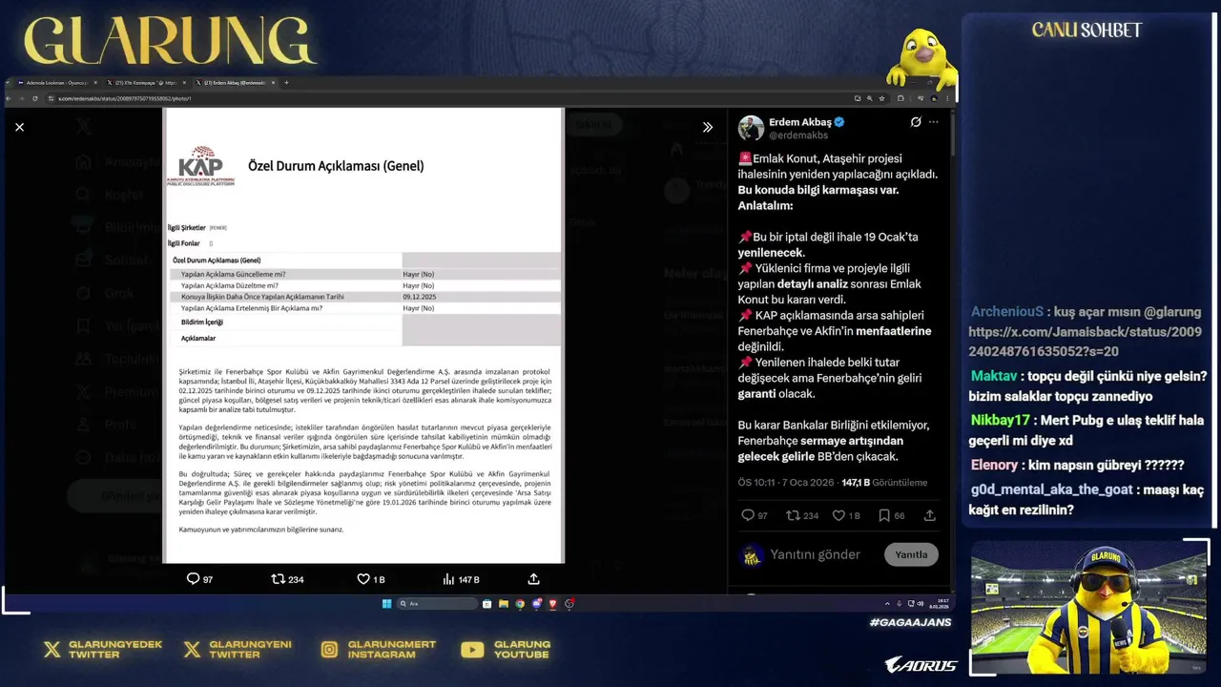Click ArcheniouS username in live chat

1007,312
